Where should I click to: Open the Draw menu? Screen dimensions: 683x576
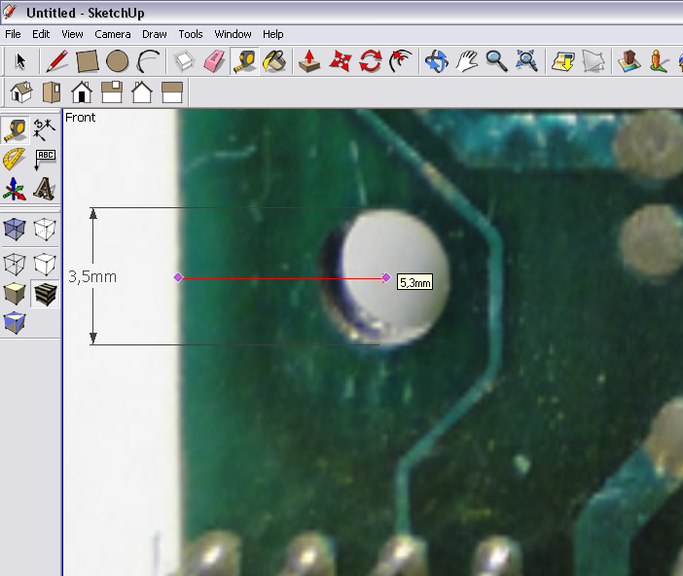point(155,34)
